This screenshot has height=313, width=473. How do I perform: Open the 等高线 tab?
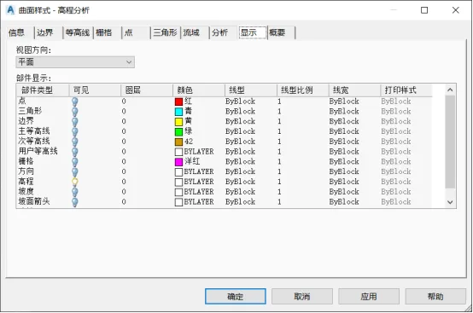tap(78, 32)
